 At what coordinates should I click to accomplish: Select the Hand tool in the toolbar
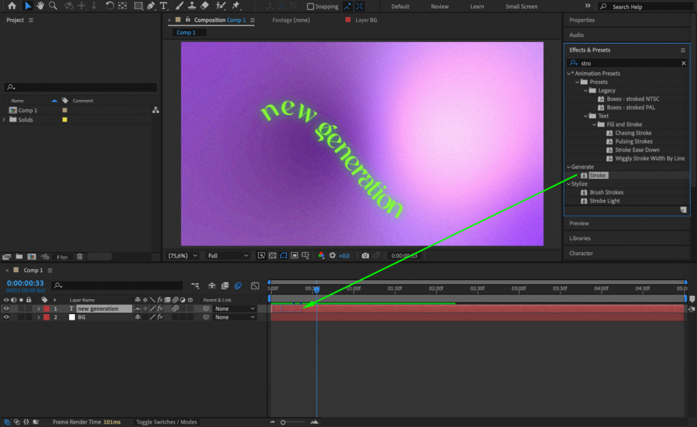pyautogui.click(x=40, y=6)
